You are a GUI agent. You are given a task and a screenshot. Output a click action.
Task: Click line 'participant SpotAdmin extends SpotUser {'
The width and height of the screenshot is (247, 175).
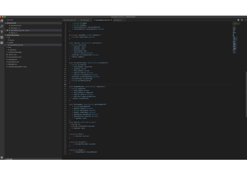coord(85,35)
